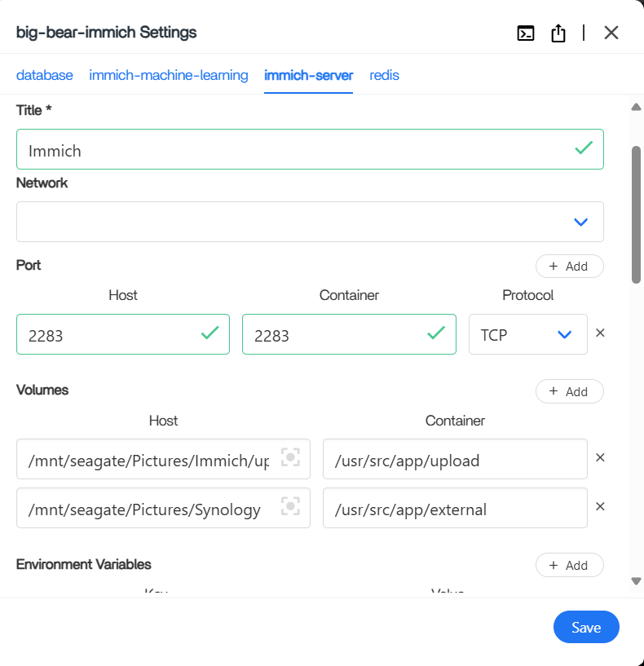The image size is (644, 666).
Task: Add a new Environment Variable
Action: pyautogui.click(x=569, y=565)
